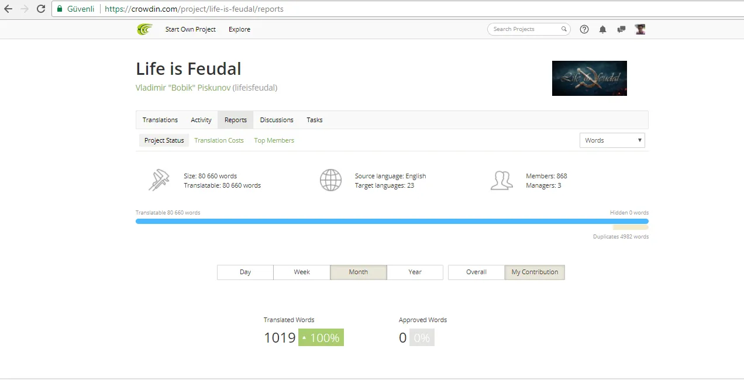Click the Crowdin logo icon

144,29
